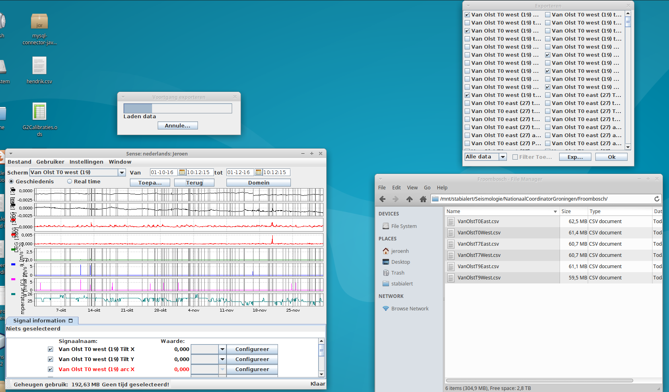Uncheck the Van Olst T0 west (19) Tilt X signal
This screenshot has width=669, height=392.
click(x=50, y=349)
